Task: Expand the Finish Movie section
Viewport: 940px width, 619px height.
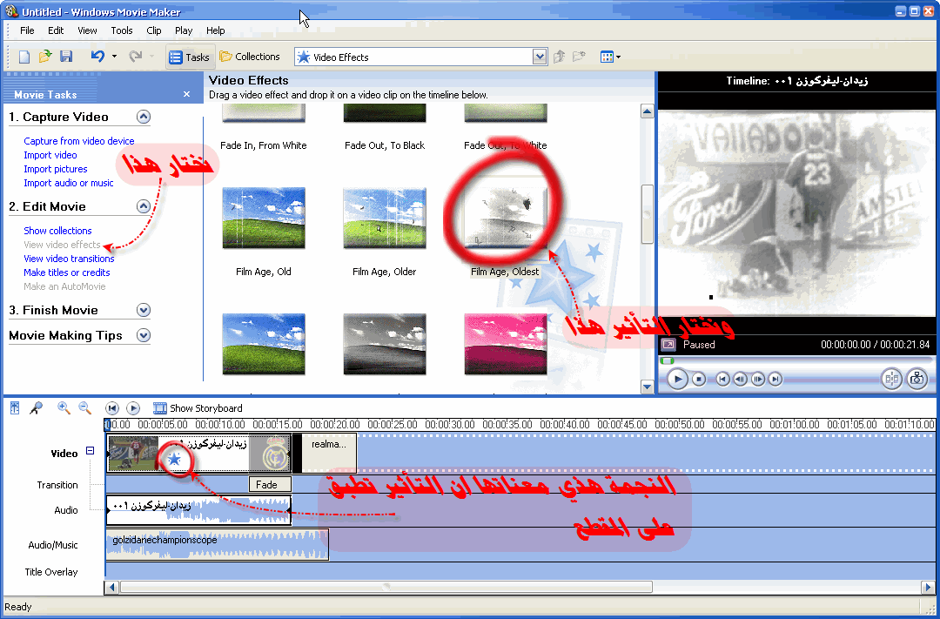Action: click(144, 310)
